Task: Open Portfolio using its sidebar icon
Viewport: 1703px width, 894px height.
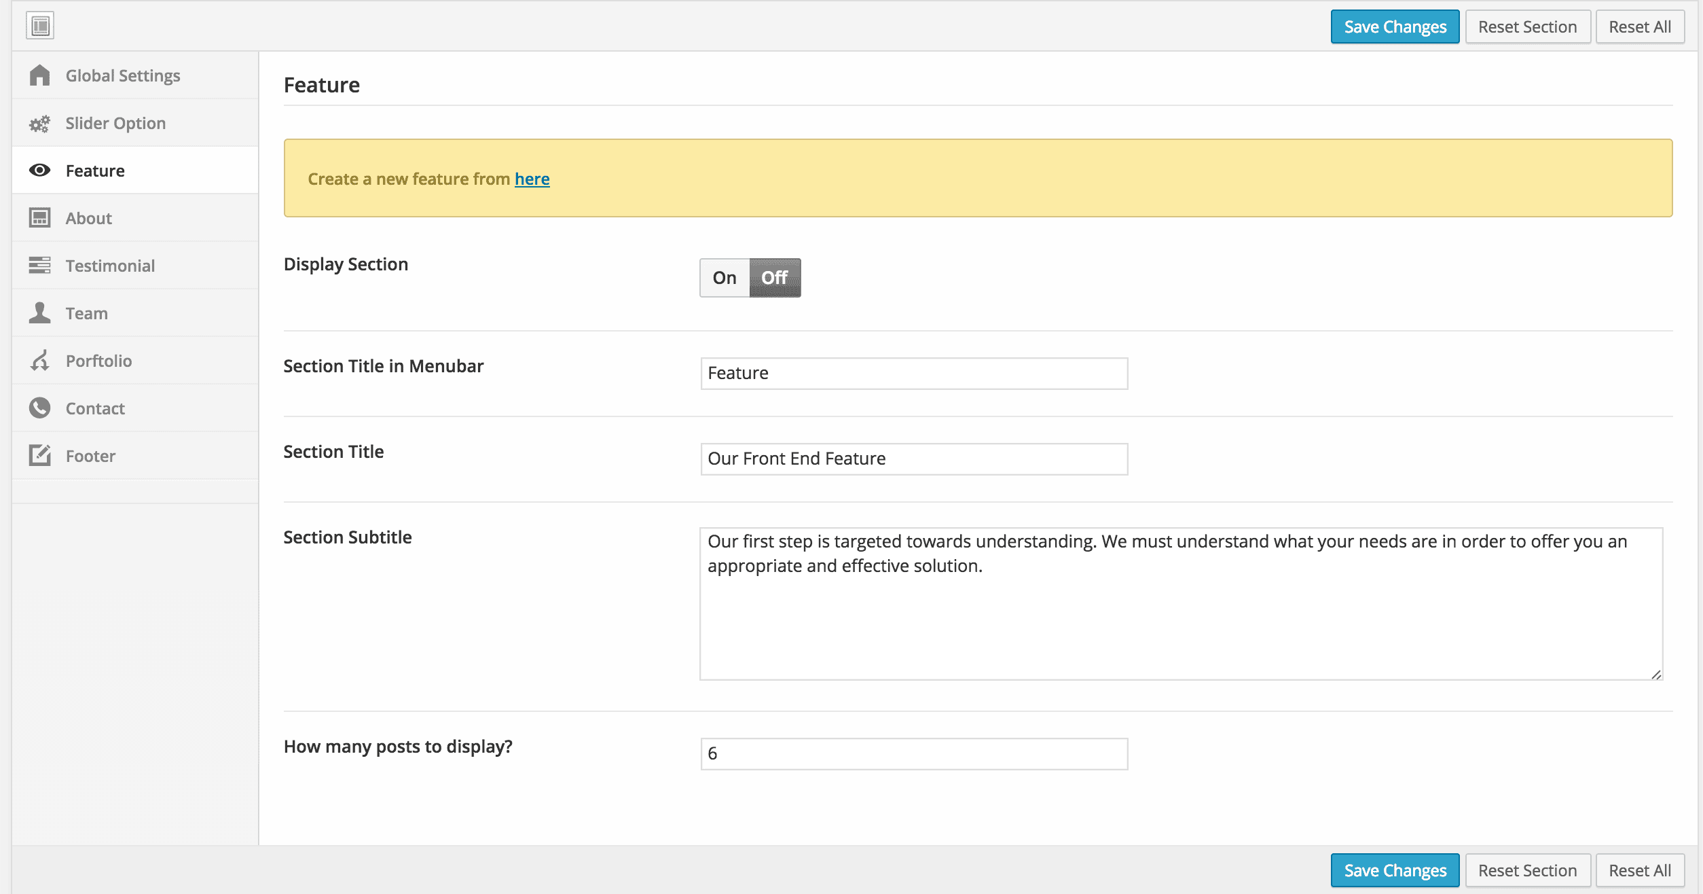Action: [40, 360]
